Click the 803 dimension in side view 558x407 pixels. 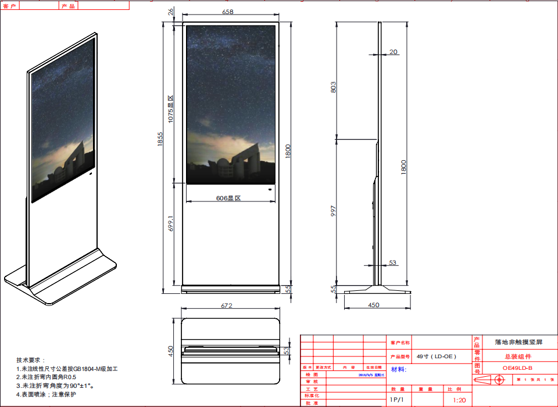click(x=334, y=87)
